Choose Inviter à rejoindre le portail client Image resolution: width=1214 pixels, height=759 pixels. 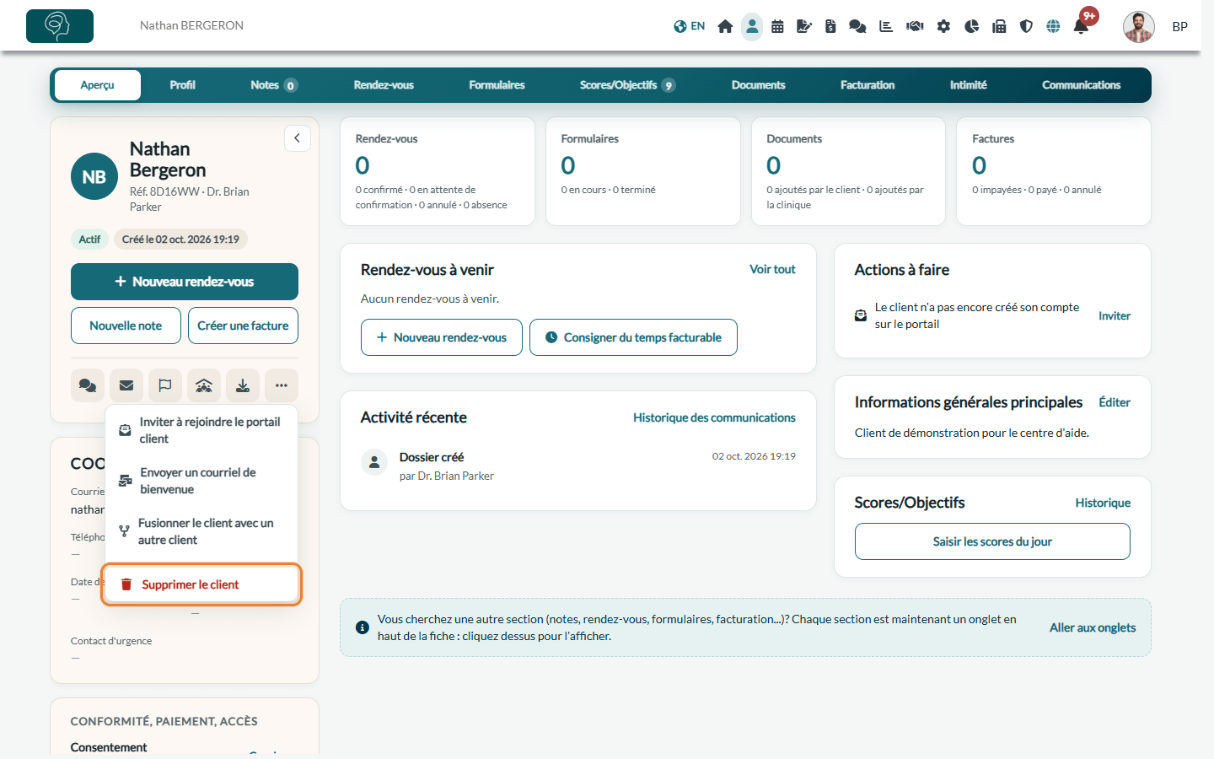201,430
